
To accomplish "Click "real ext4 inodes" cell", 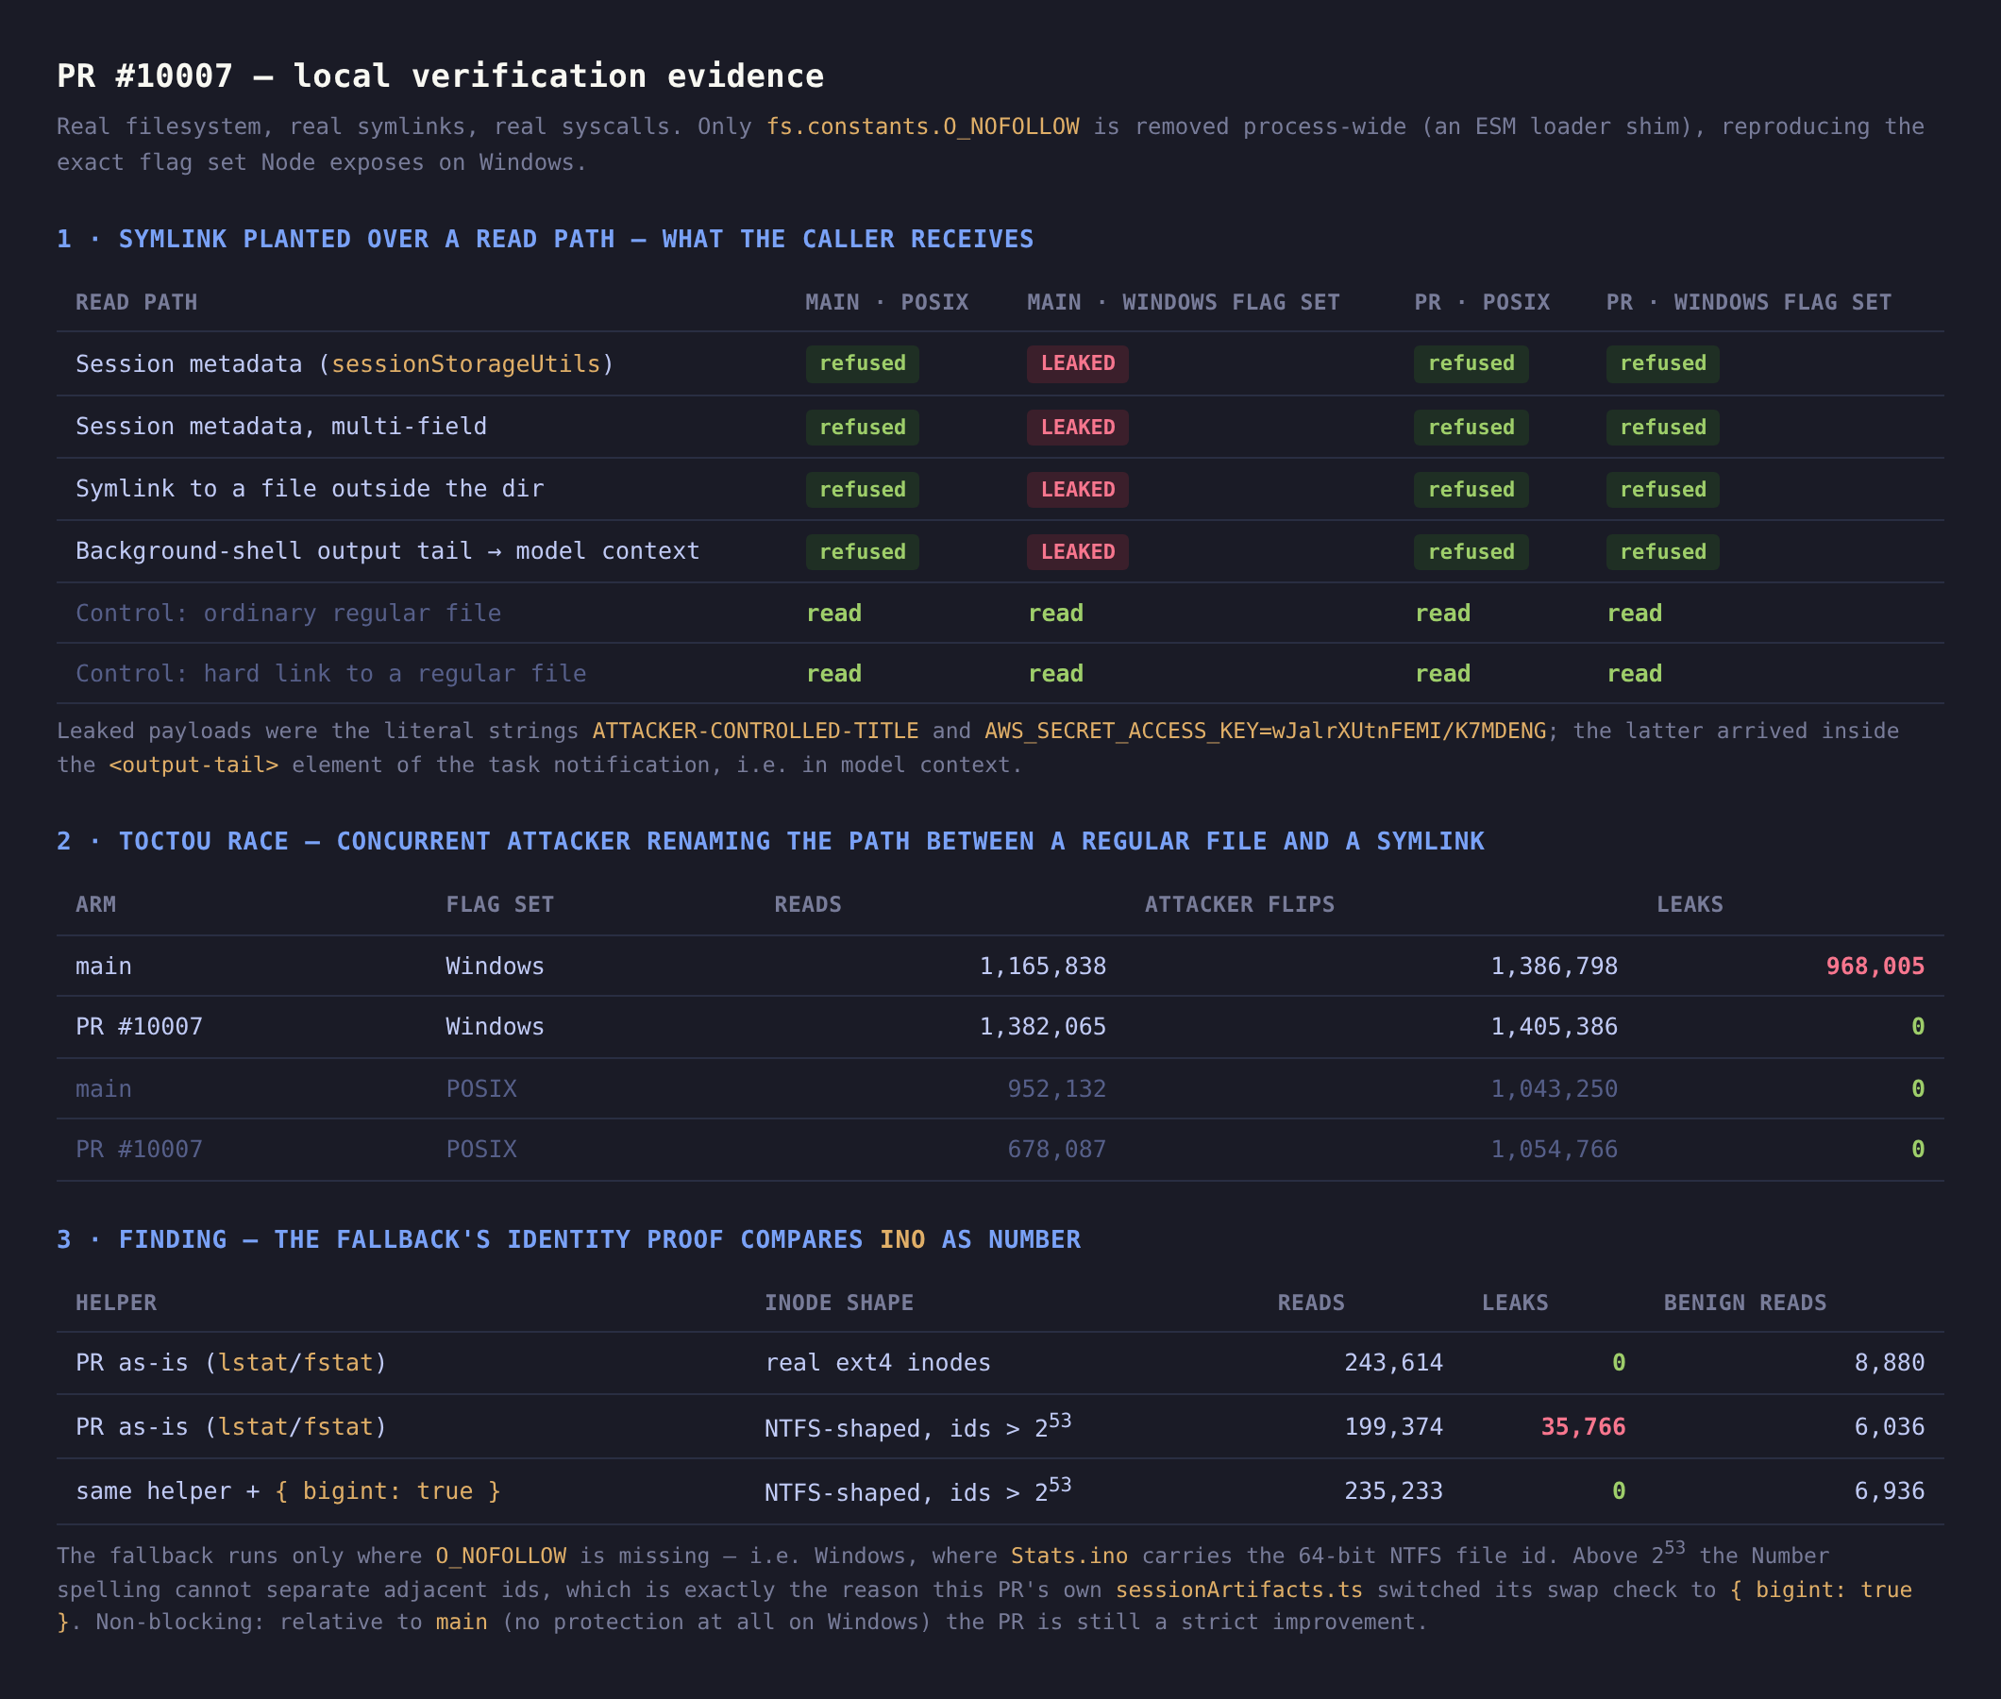I will point(877,1363).
